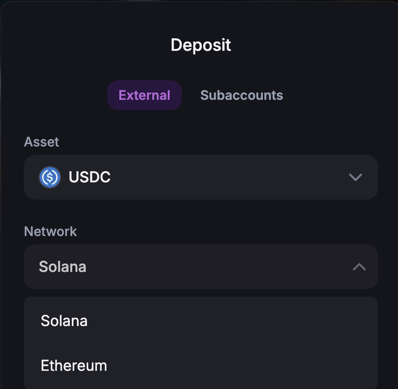398x389 pixels.
Task: Choose Solana from the network options list
Action: coord(201,320)
